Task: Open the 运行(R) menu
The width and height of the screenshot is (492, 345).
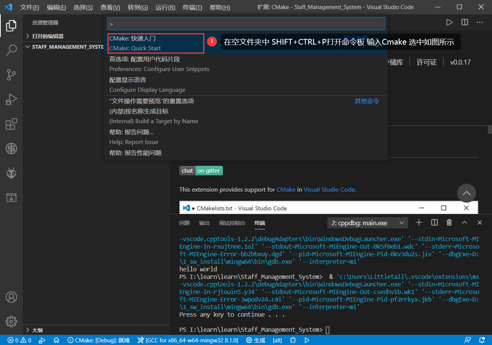Action: click(165, 7)
